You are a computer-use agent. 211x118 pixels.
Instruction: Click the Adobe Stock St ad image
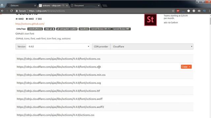[x=150, y=20]
